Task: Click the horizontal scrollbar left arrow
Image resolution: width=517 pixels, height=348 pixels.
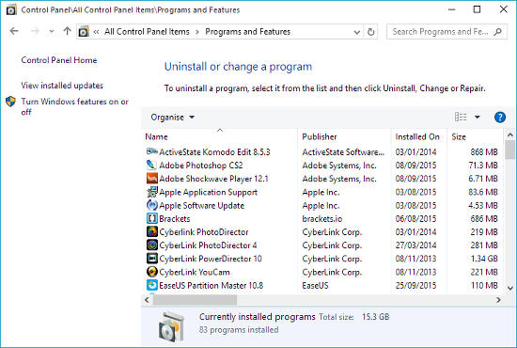Action: pyautogui.click(x=147, y=300)
